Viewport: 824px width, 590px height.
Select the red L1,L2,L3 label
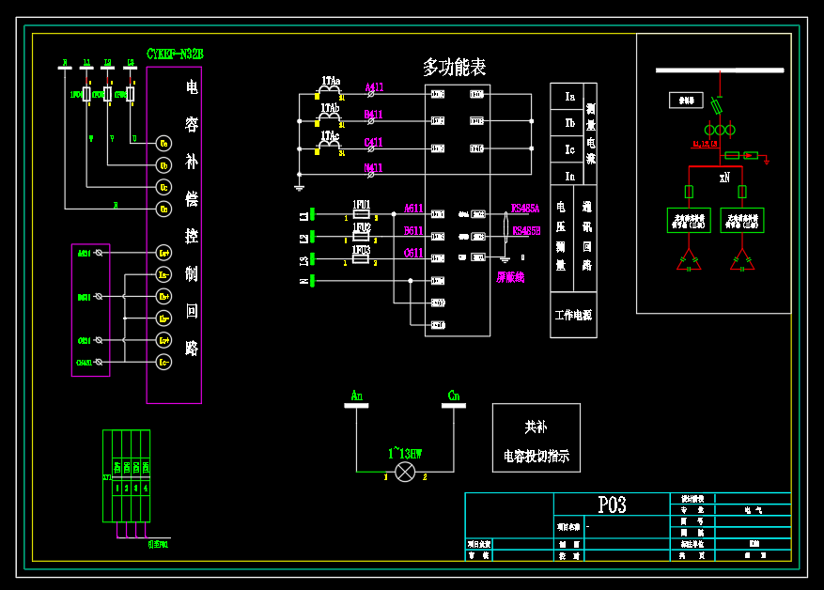coord(706,144)
